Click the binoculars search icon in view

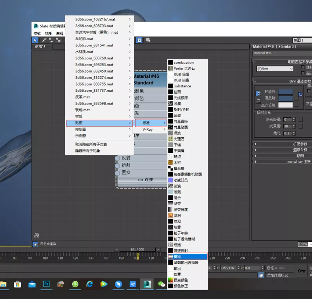tap(37, 235)
